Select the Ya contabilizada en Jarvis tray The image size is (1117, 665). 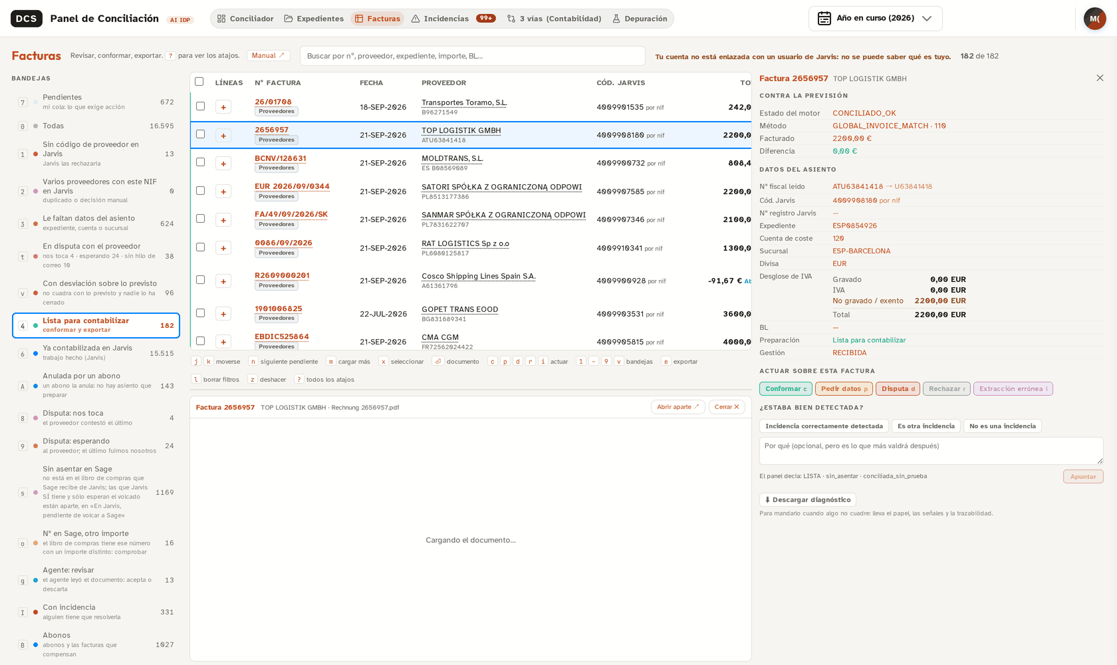pyautogui.click(x=96, y=353)
